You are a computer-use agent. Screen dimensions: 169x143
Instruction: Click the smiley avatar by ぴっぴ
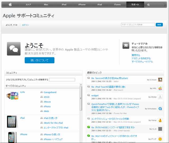click(160, 139)
